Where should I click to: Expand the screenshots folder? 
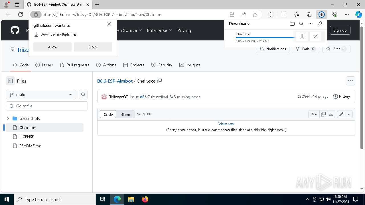8,118
